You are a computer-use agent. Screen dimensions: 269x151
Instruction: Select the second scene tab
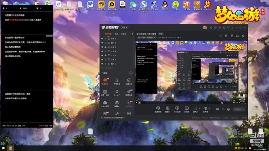coord(116,34)
